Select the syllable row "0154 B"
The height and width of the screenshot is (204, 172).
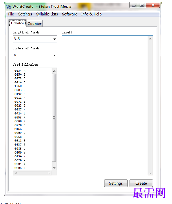pyautogui.click(x=20, y=74)
